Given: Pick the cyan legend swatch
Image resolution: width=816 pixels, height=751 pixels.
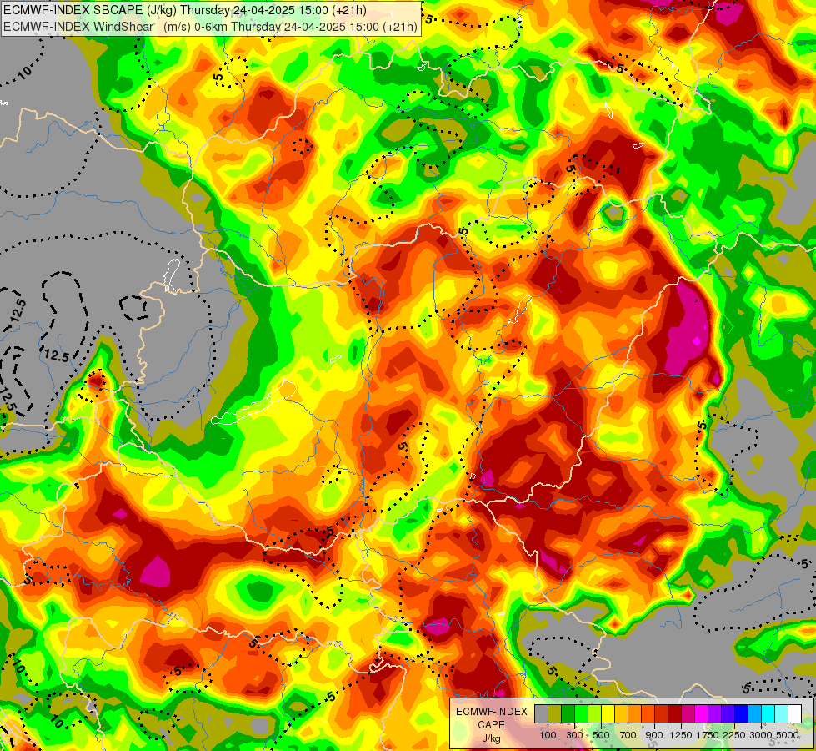Looking at the screenshot, I should 768,713.
